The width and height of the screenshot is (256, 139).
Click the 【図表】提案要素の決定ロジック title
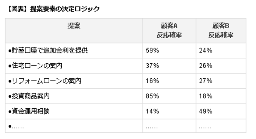tap(53, 9)
